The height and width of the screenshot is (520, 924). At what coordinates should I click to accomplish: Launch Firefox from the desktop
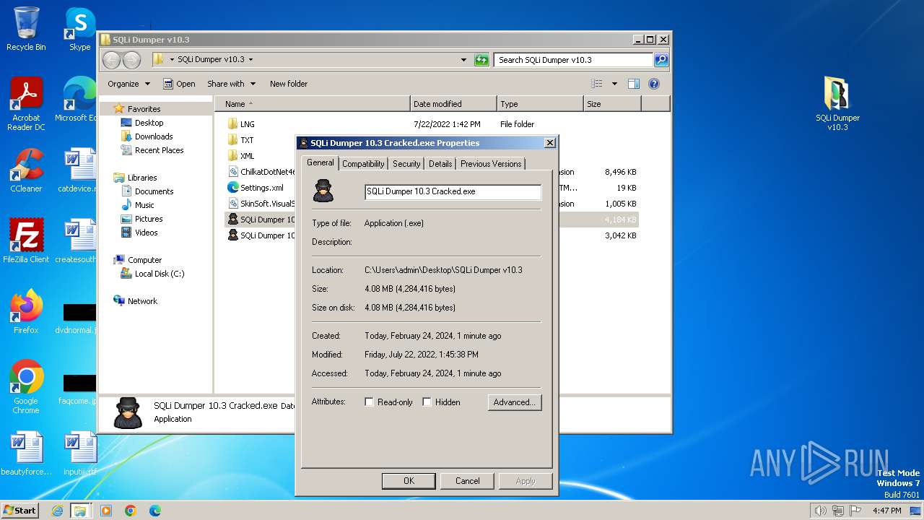pyautogui.click(x=26, y=312)
